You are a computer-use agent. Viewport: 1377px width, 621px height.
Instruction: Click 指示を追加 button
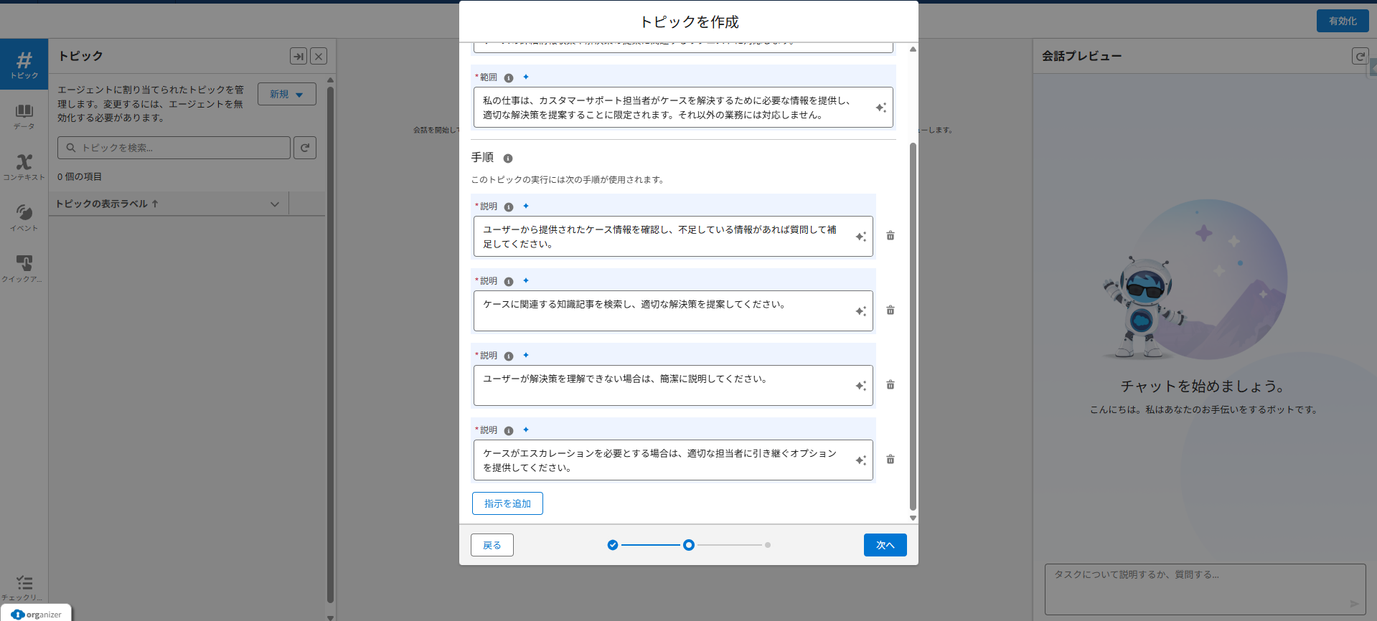tap(507, 503)
